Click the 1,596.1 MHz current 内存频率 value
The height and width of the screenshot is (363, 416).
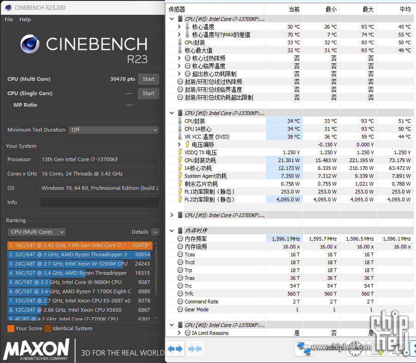[286, 239]
